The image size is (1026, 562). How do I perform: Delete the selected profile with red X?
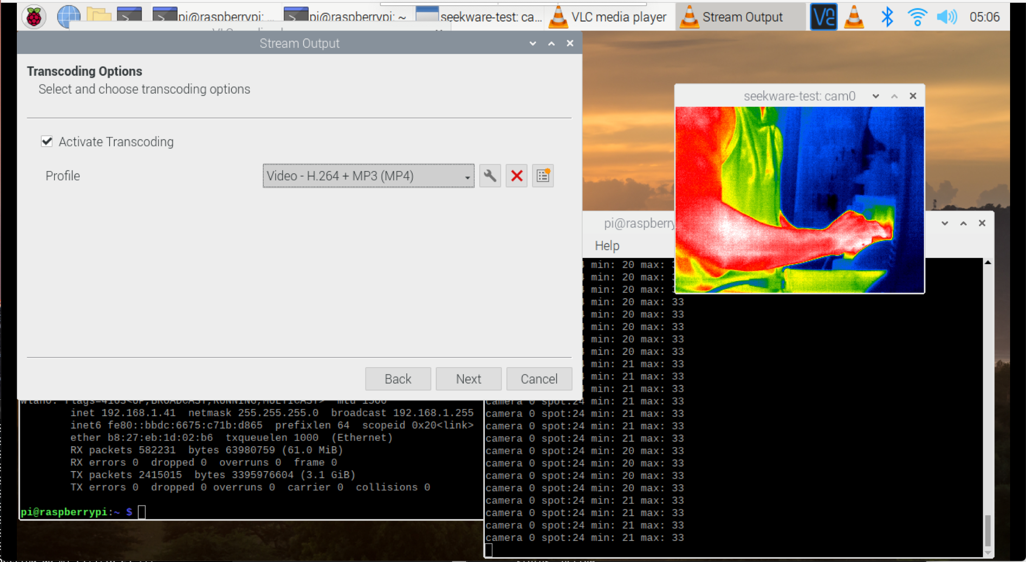(x=517, y=176)
